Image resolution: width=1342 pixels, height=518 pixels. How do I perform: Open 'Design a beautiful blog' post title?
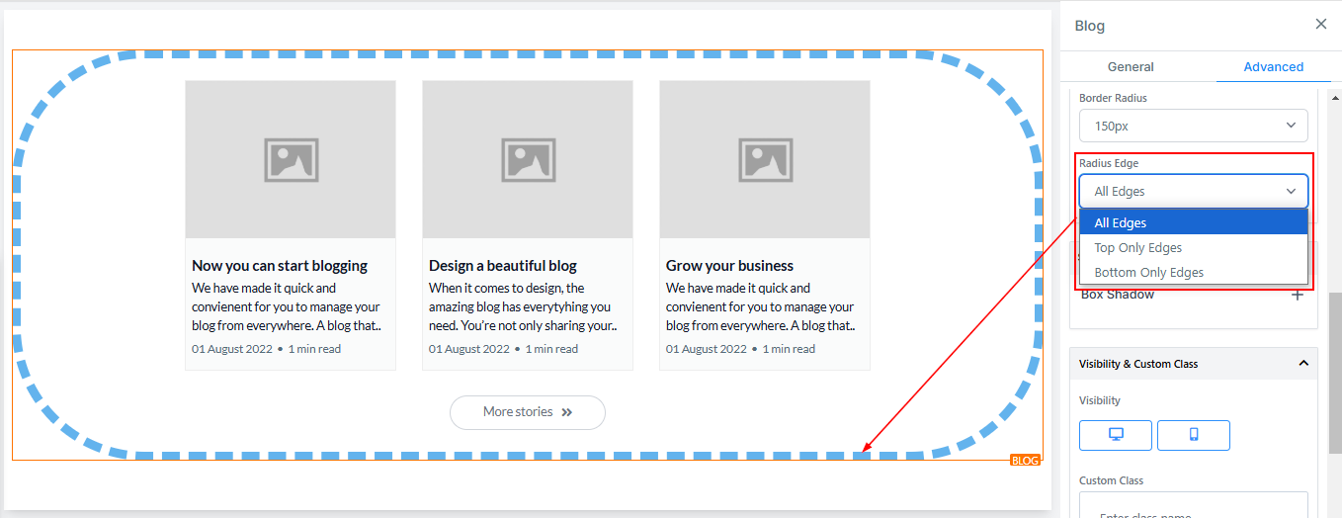[503, 266]
